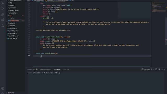167x94 pixels.
Task: Click 'async def InsertIntoDatabase' definition line
Action: (x=53, y=37)
